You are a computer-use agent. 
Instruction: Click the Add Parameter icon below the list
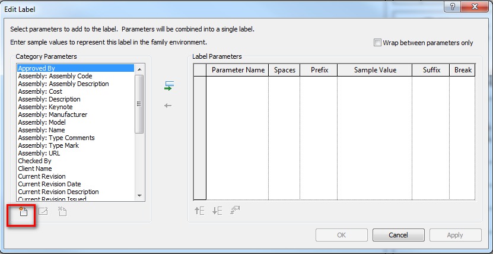(x=23, y=211)
